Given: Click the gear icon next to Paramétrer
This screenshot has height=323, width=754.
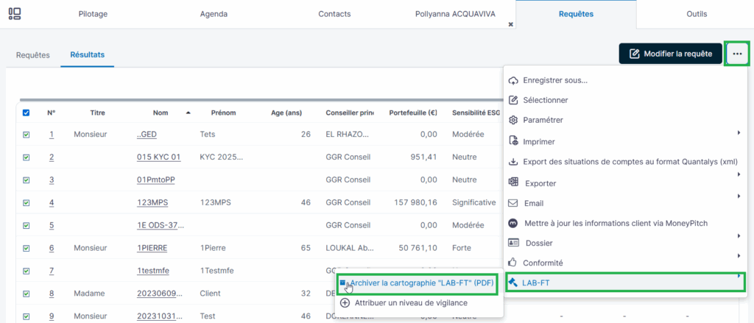Looking at the screenshot, I should [514, 120].
